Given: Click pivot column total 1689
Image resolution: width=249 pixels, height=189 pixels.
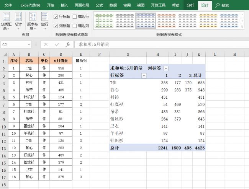Looking at the screenshot, I should pos(176,148).
